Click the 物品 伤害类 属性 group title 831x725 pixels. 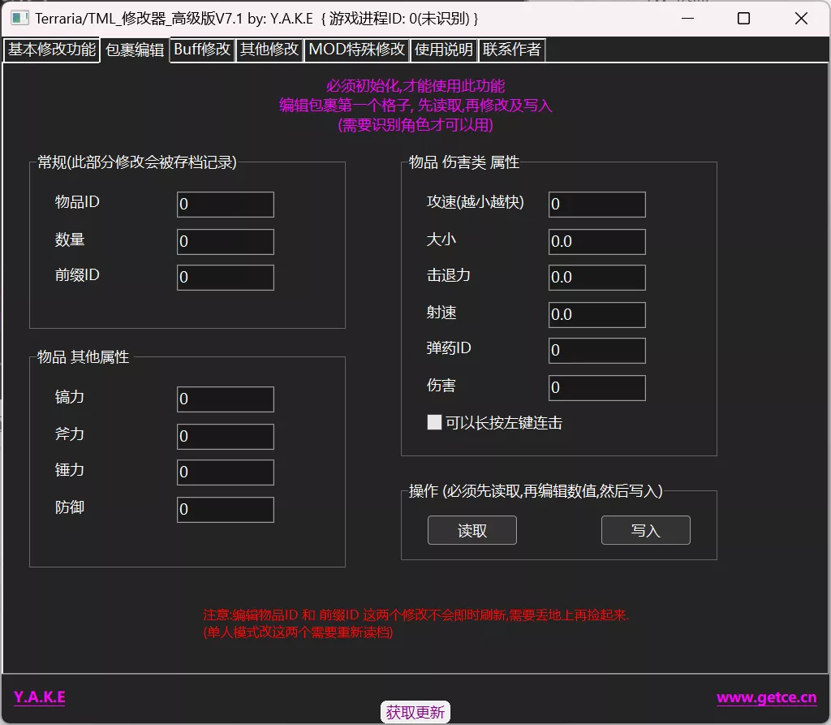click(x=463, y=162)
